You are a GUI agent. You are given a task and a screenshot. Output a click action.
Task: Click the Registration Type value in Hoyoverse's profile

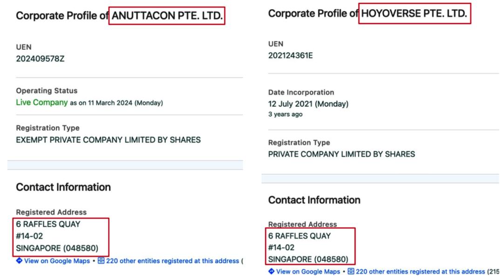(341, 154)
